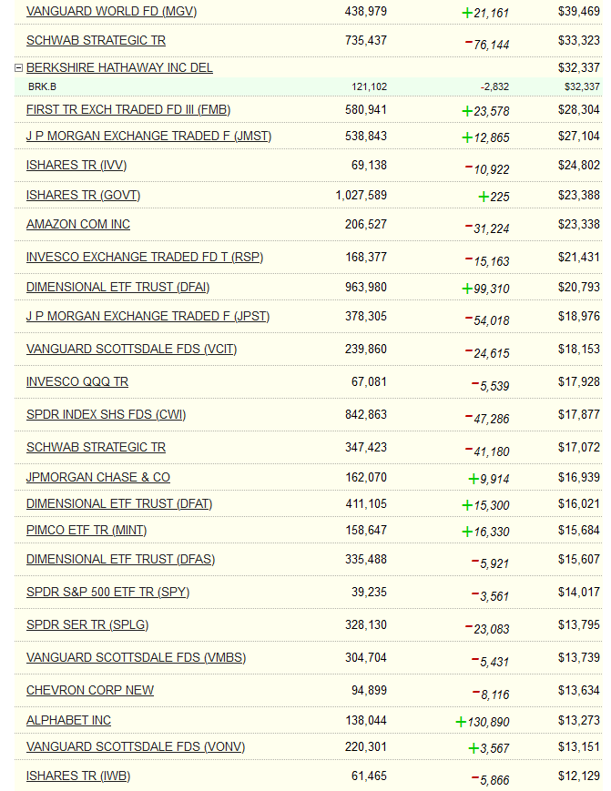Select DFAS change value -5,921

click(x=490, y=563)
